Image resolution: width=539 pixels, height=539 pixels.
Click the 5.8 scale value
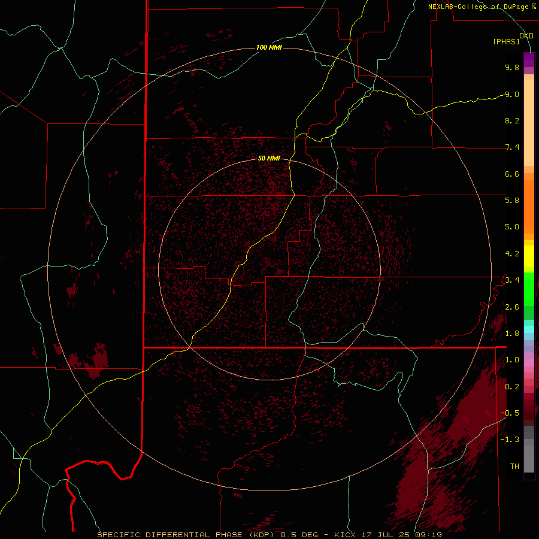pos(512,201)
